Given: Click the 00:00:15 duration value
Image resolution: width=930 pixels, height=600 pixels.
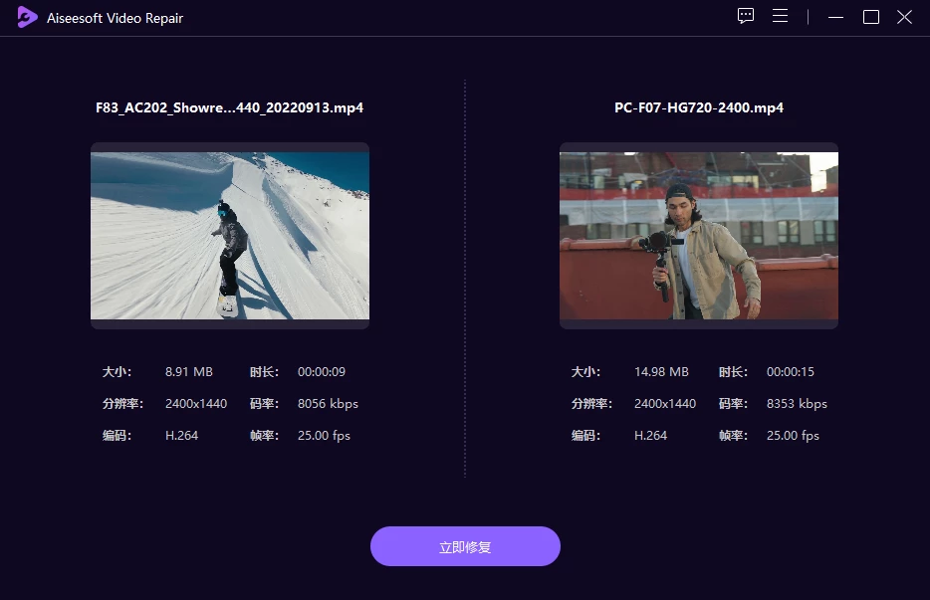Looking at the screenshot, I should click(x=791, y=372).
